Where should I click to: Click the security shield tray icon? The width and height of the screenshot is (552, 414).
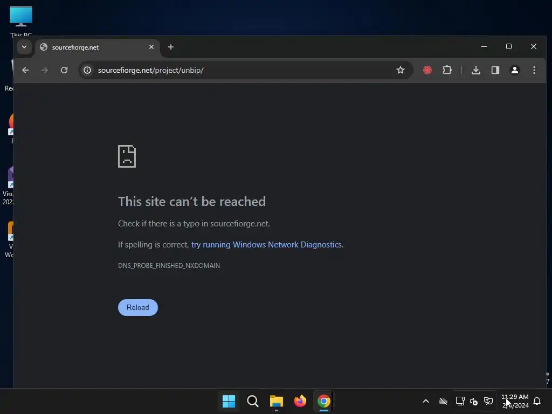pos(488,401)
